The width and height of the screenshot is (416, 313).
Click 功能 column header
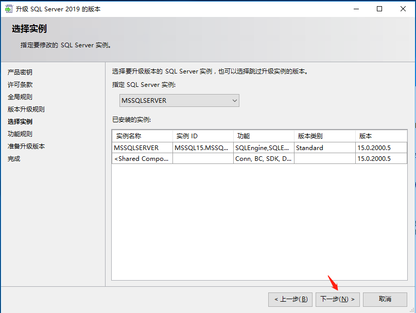pyautogui.click(x=264, y=136)
